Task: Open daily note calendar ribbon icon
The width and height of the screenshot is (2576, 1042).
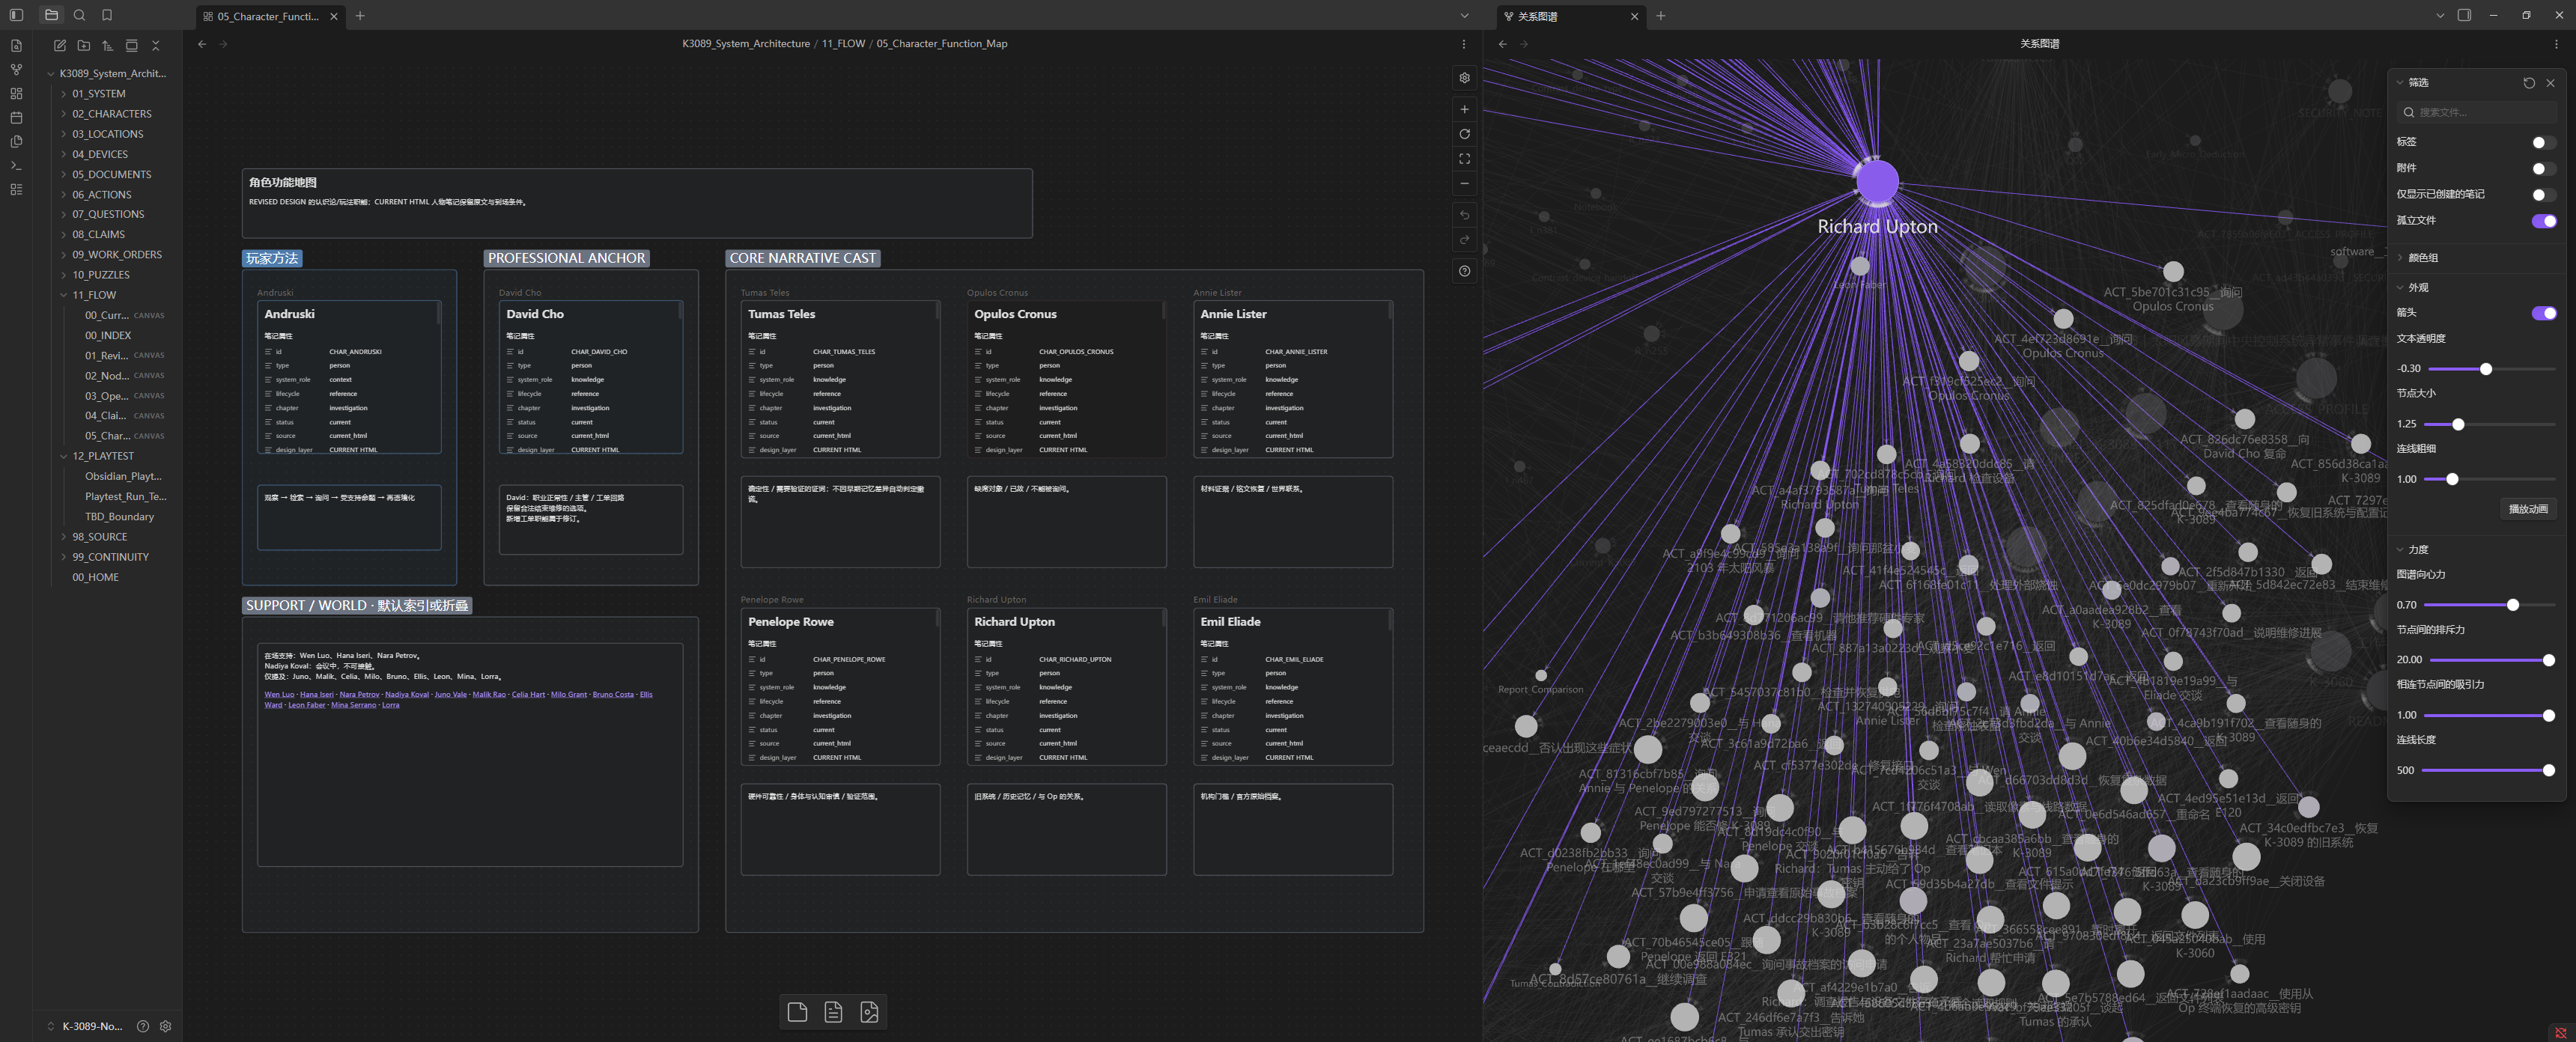Action: pos(16,117)
